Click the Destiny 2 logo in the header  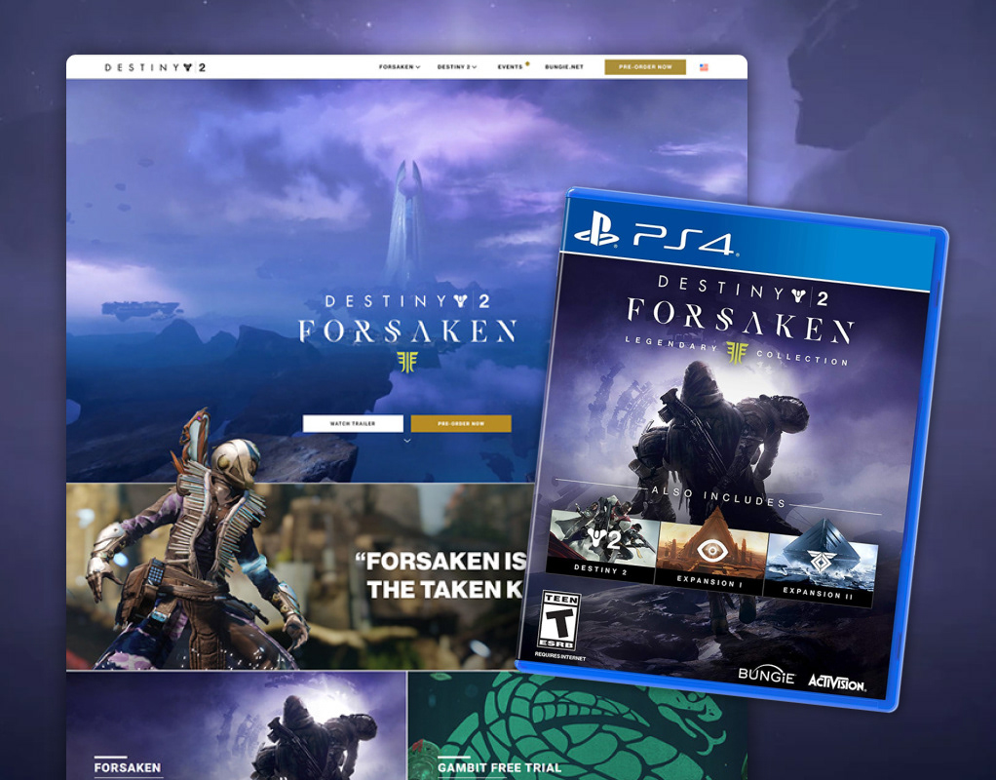pos(155,67)
